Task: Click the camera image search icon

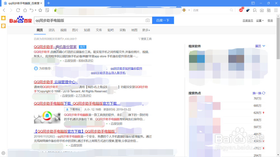Action: tap(148, 20)
